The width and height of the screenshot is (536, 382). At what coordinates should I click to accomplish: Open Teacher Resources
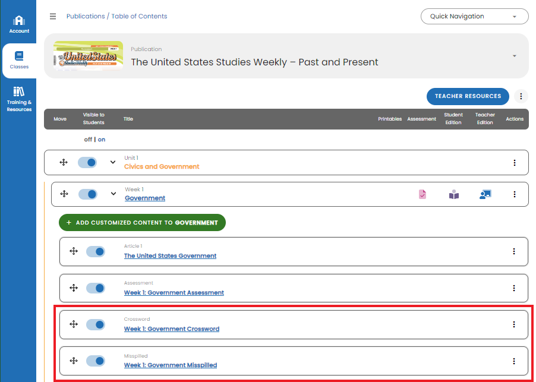click(468, 96)
